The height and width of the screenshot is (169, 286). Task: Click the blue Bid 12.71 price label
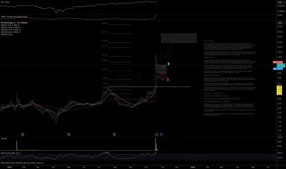point(278,69)
